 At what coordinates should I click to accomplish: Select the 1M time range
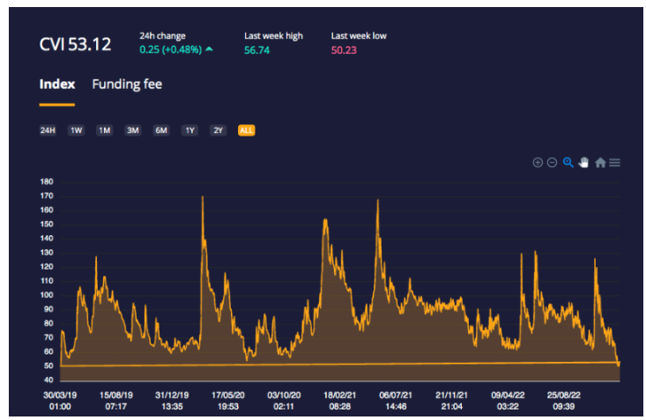click(x=104, y=130)
